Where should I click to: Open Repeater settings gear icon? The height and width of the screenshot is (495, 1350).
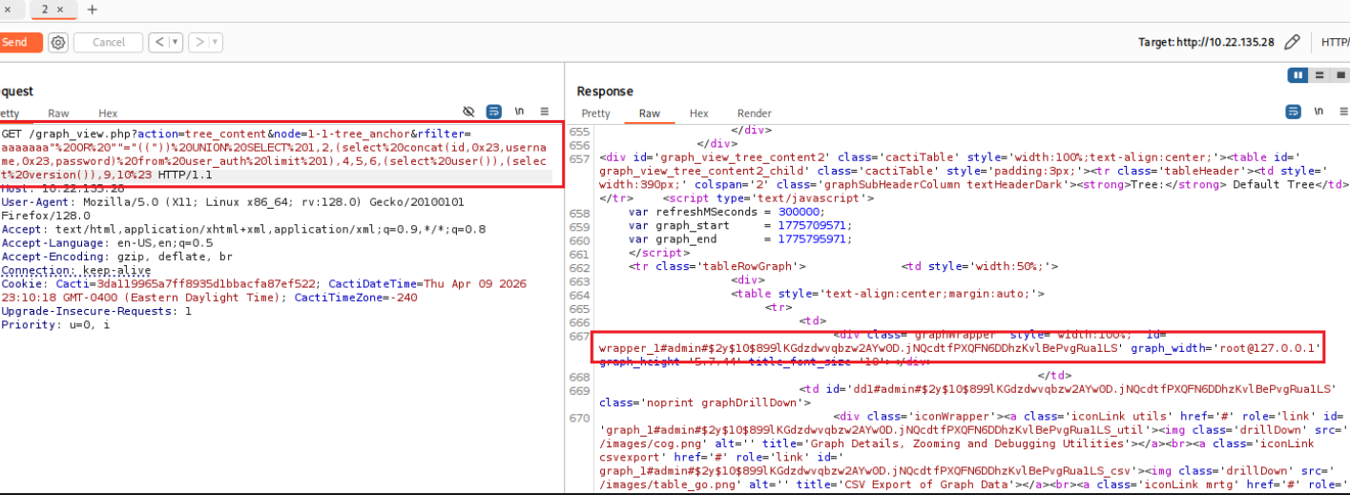pos(58,42)
